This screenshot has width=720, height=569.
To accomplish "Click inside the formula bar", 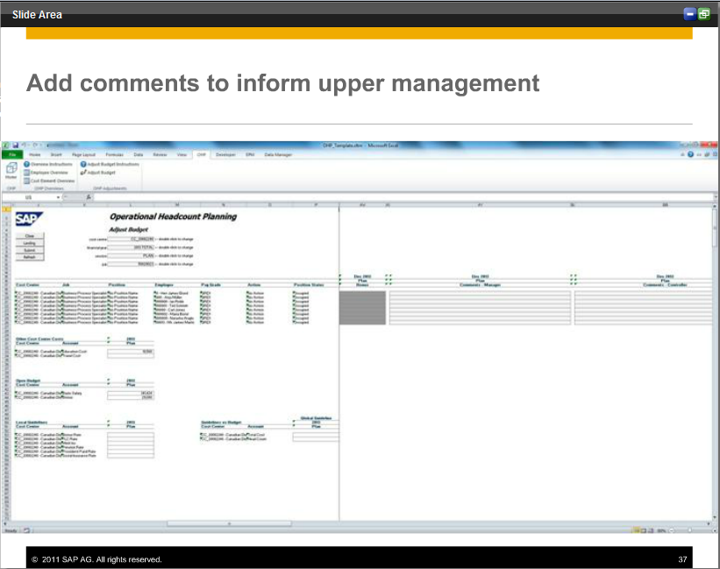I will coord(263,196).
